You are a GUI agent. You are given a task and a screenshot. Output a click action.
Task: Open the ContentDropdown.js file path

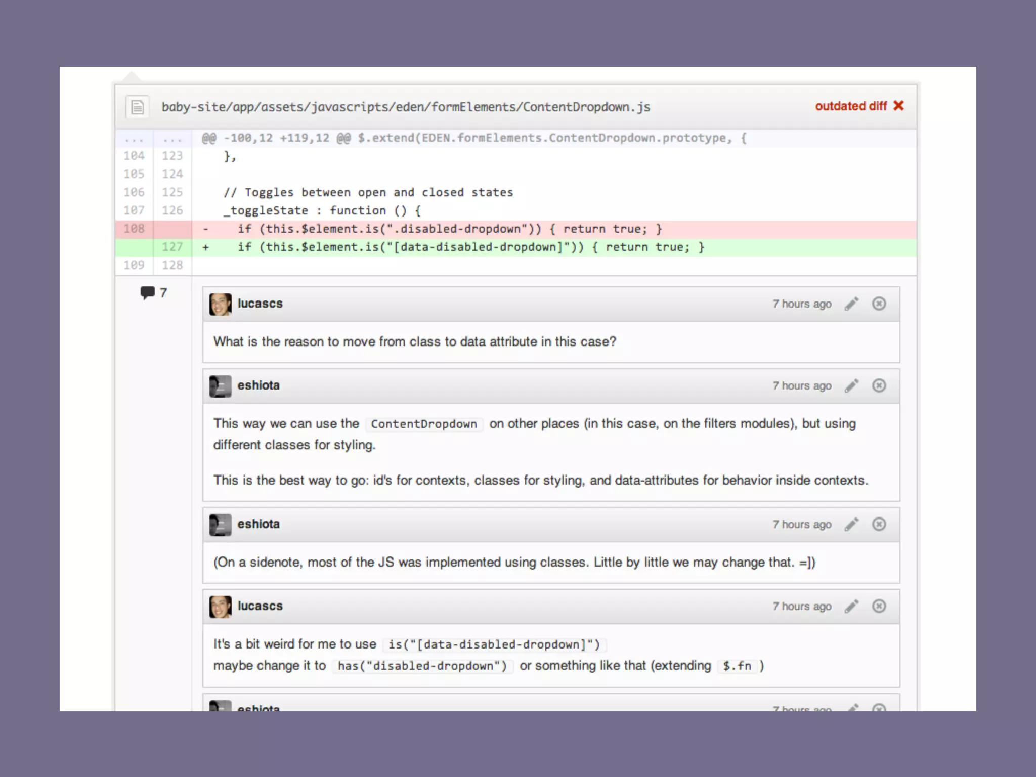point(406,107)
